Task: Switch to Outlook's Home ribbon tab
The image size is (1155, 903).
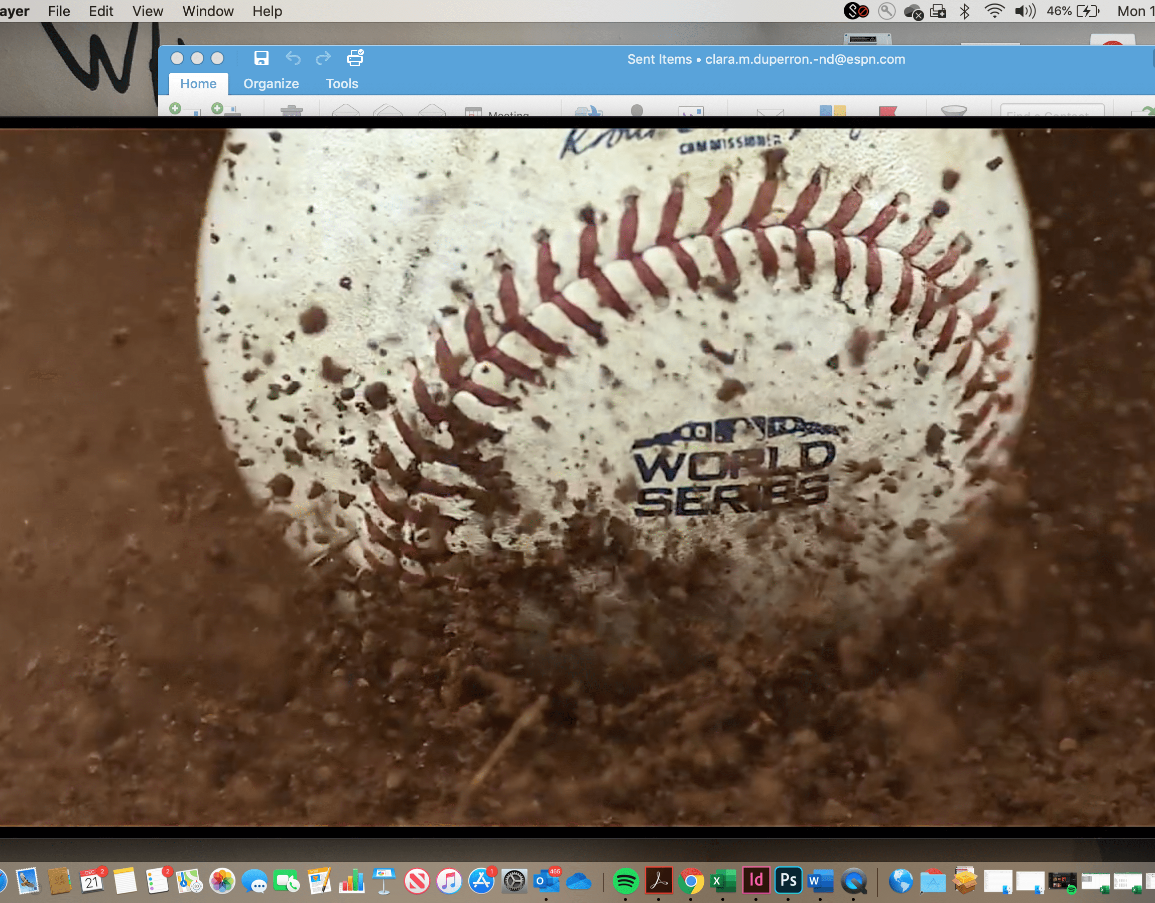Action: click(198, 84)
